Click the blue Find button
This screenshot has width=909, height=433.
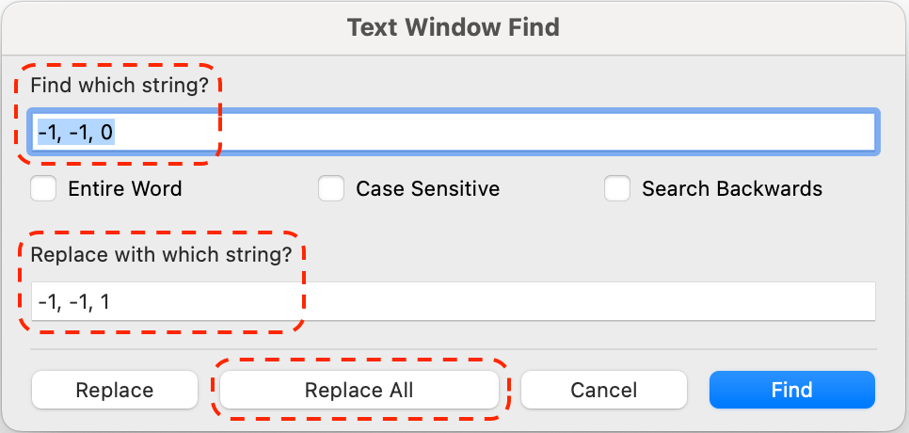791,390
